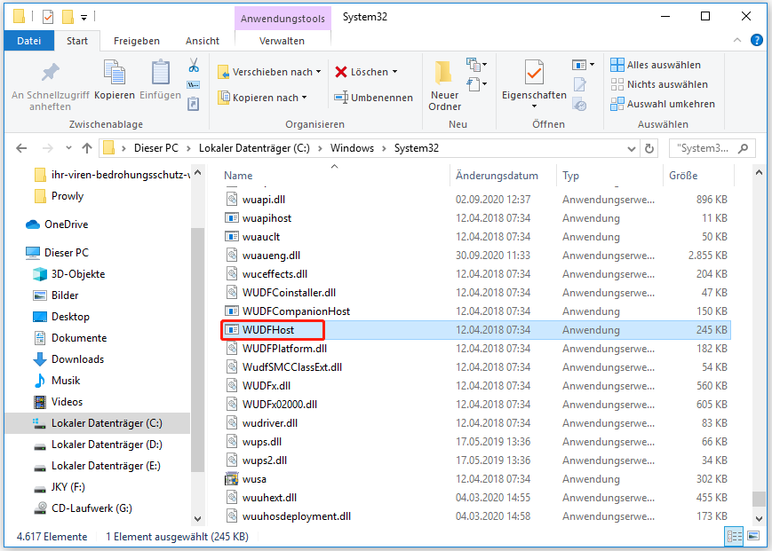Switch to large thumbnails view icon
Screen dimensions: 772x551
tap(753, 536)
